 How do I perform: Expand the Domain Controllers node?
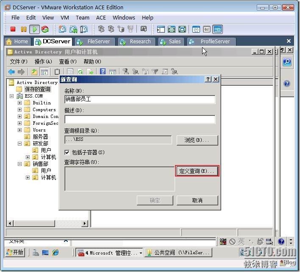pos(19,116)
